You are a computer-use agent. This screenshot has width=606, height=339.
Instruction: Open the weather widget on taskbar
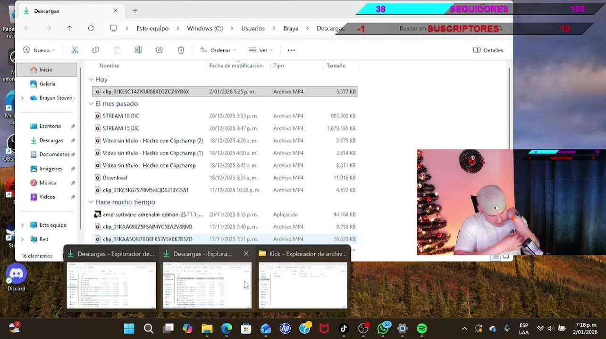click(x=14, y=328)
